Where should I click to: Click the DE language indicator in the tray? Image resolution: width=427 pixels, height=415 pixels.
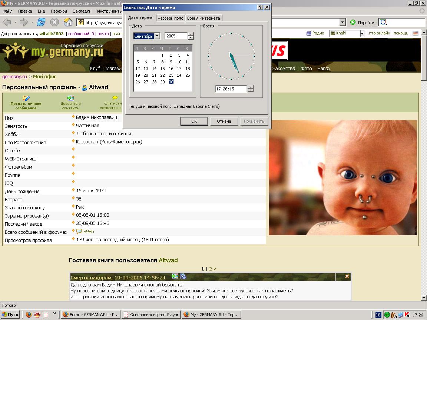click(378, 315)
